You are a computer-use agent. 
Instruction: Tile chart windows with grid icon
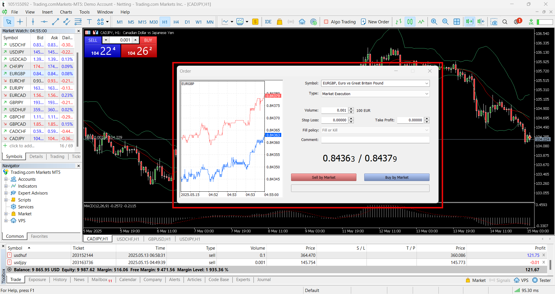(x=457, y=22)
